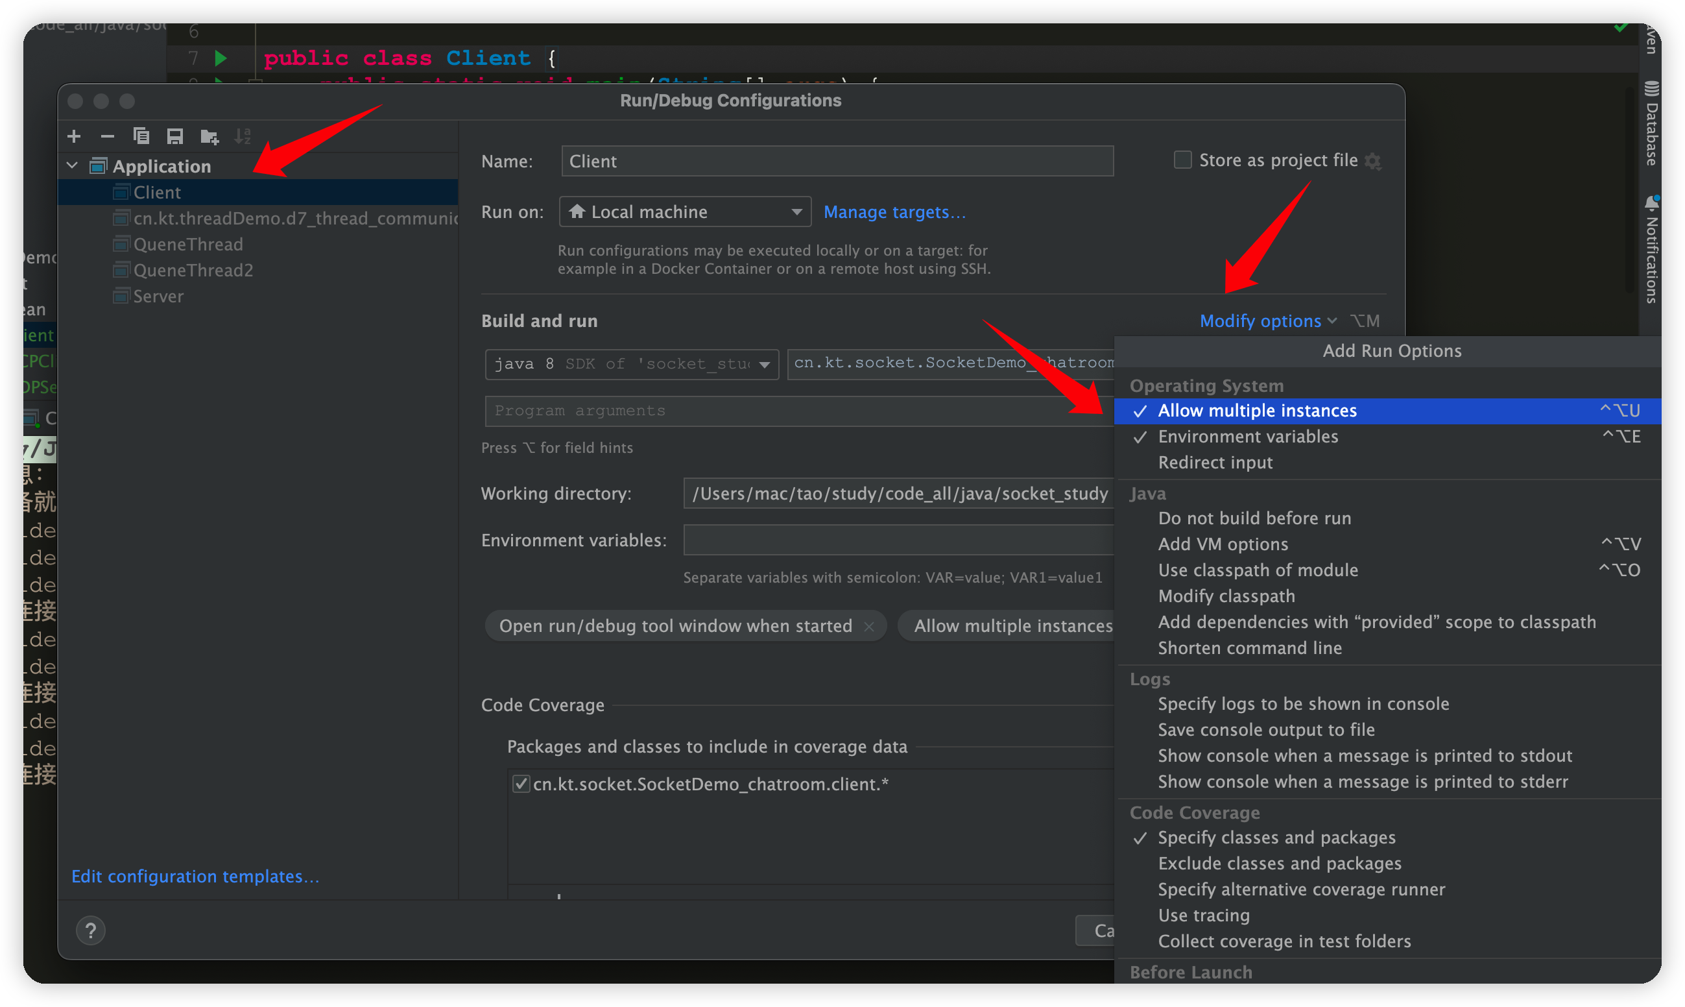The width and height of the screenshot is (1685, 1007).
Task: Choose Use classpath of module
Action: pyautogui.click(x=1387, y=571)
